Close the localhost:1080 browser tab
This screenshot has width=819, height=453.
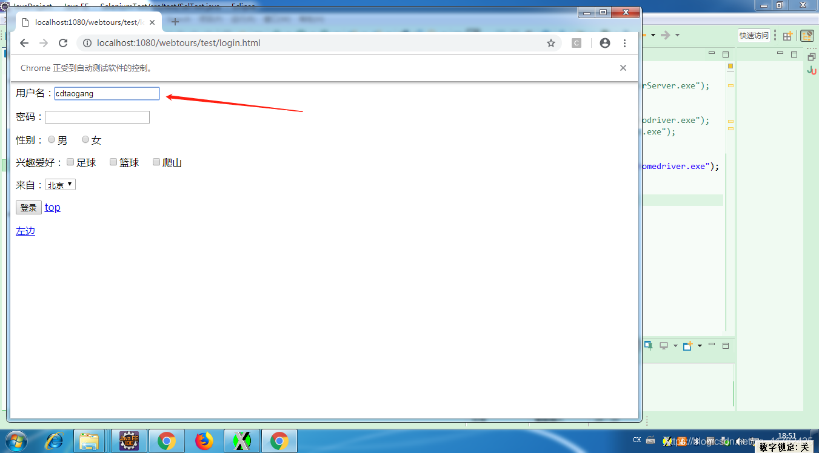(x=152, y=22)
